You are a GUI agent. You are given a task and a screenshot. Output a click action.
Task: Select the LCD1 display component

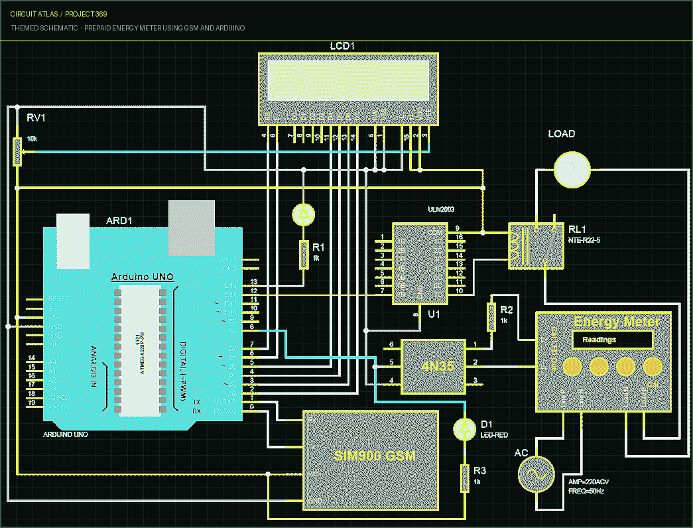coord(348,90)
